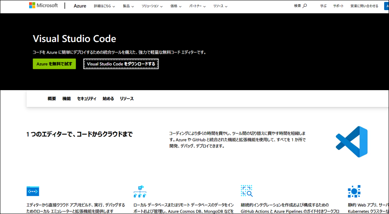Image resolution: width=389 pixels, height=214 pixels.
Task: Open the リソース tab in the section bar
Action: click(127, 98)
